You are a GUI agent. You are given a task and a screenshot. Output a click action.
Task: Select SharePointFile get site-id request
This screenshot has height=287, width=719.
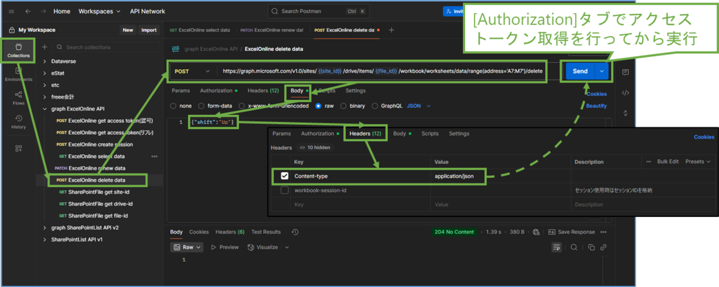(x=93, y=191)
